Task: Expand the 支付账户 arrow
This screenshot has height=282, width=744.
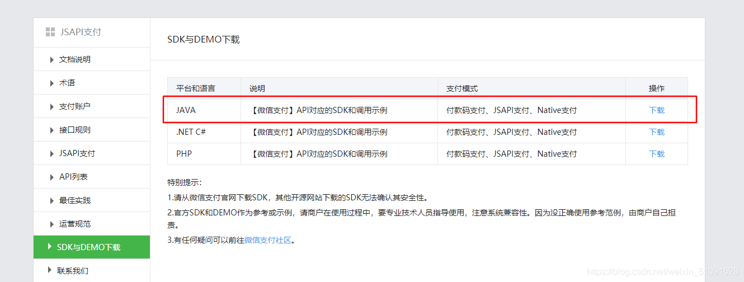Action: [x=52, y=106]
